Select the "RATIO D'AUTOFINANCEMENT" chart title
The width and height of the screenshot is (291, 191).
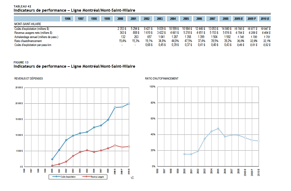[162, 78]
